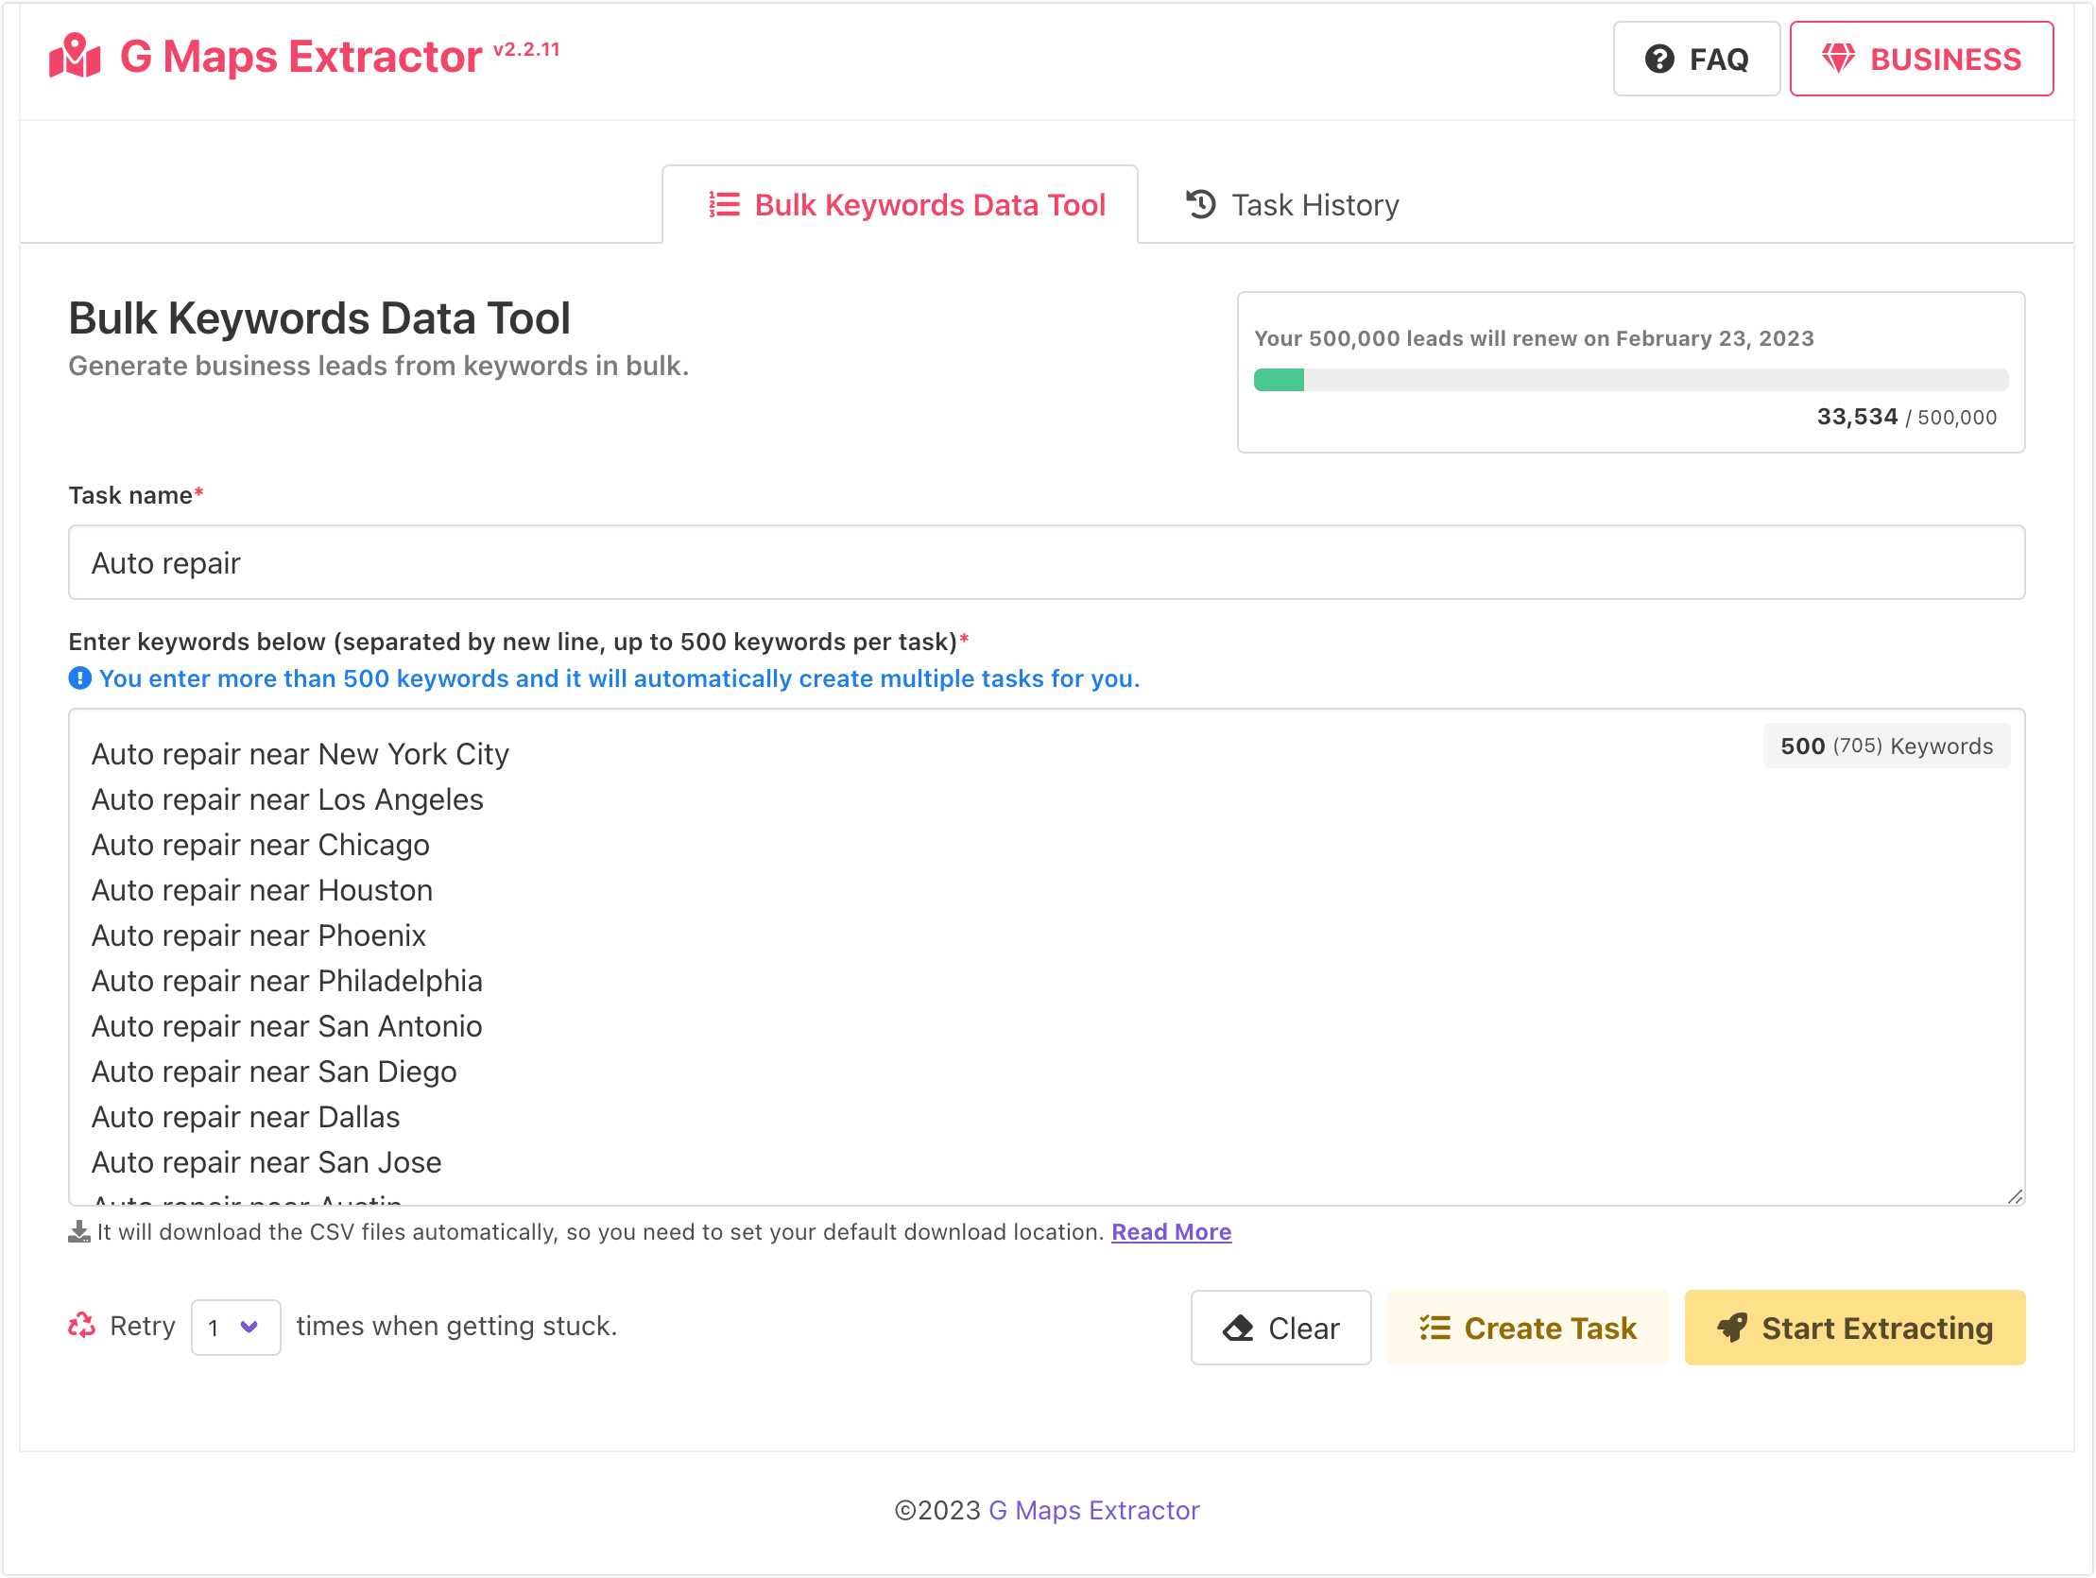The image size is (2096, 1578).
Task: Click the rocket icon on Start Extracting
Action: click(1732, 1328)
